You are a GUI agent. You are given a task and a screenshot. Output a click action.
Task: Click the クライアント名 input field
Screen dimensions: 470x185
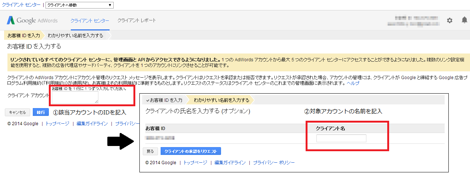click(x=341, y=139)
